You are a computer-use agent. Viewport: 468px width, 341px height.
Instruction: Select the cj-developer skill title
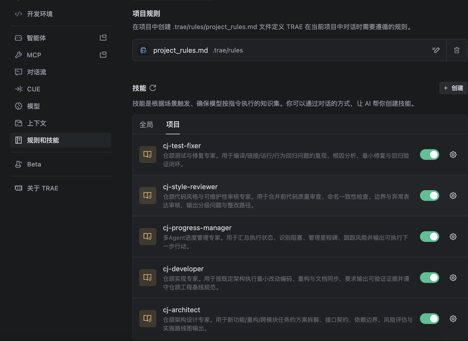pyautogui.click(x=183, y=269)
